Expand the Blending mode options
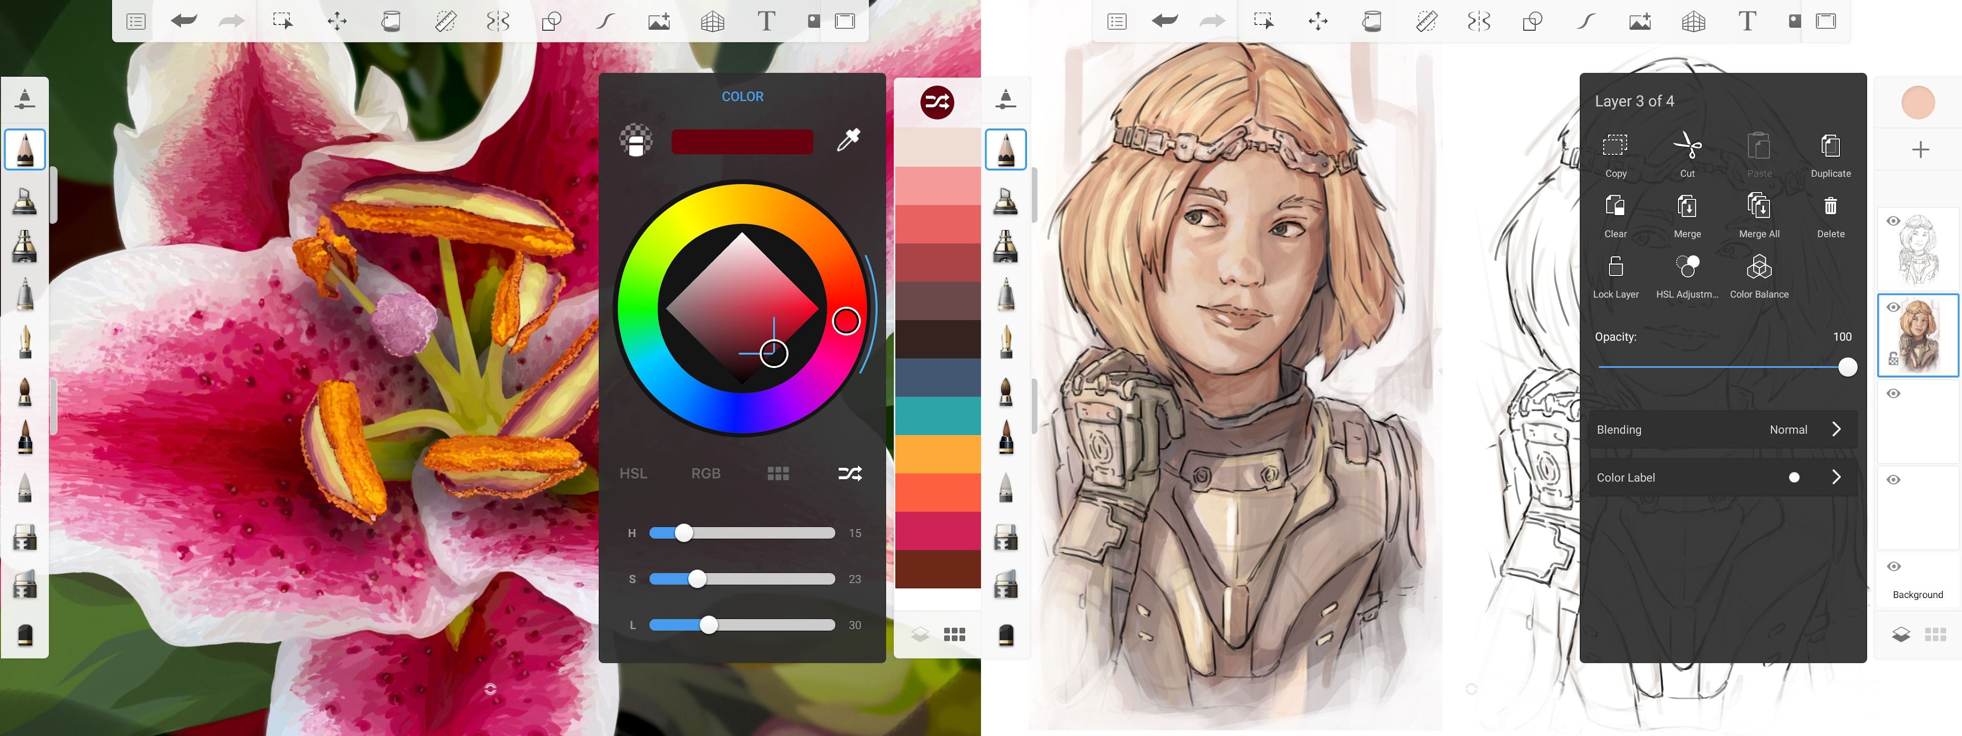 point(1836,430)
